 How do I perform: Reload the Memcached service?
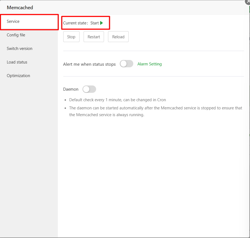coord(118,37)
